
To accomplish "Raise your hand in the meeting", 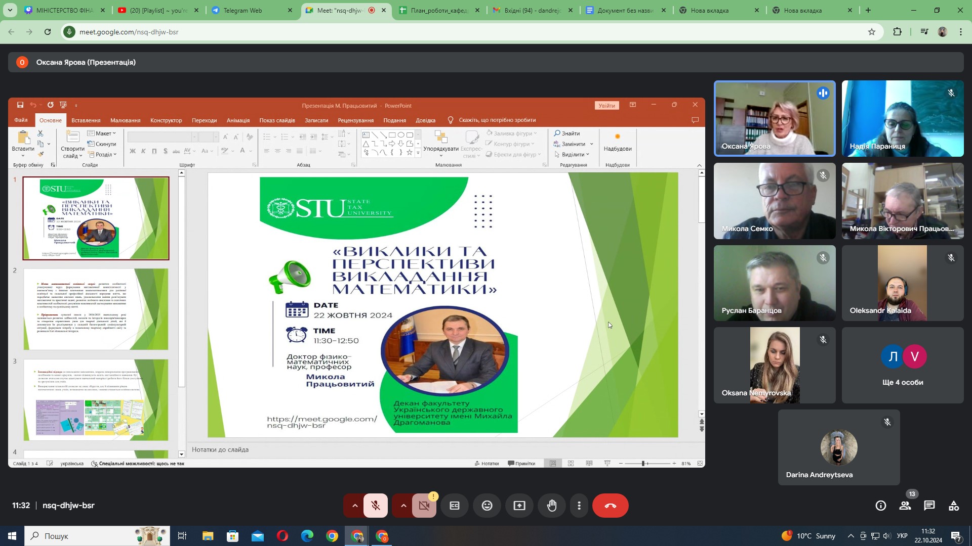I will [x=552, y=506].
